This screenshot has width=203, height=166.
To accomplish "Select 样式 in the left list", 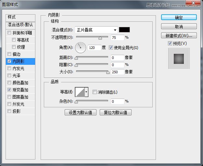I will (x=20, y=18).
